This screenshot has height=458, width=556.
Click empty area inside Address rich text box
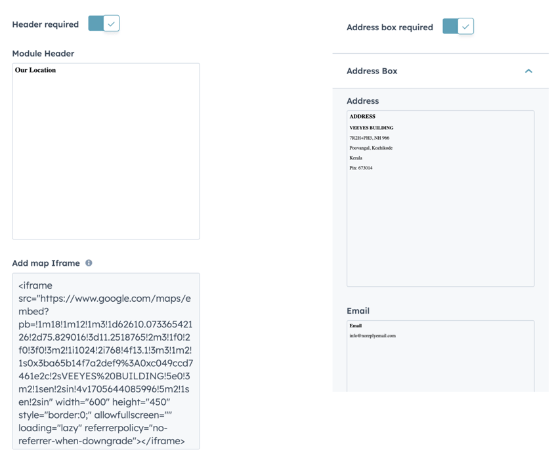(440, 230)
